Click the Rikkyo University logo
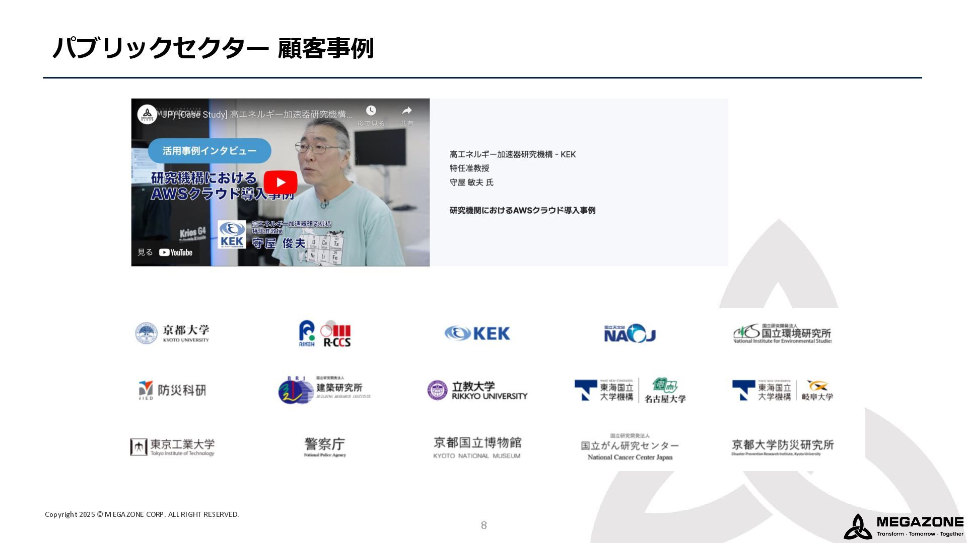 [x=477, y=390]
